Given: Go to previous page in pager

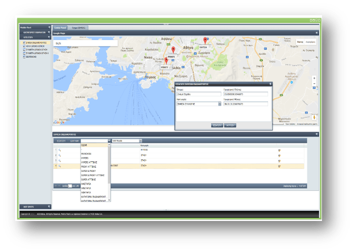Looking at the screenshot, I should (59, 186).
